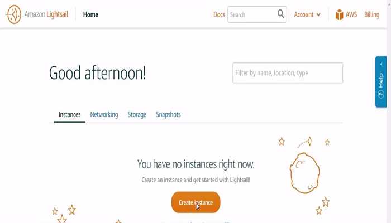Focus the filter by name field
Screen dimensions: 391x223
[x=288, y=72]
